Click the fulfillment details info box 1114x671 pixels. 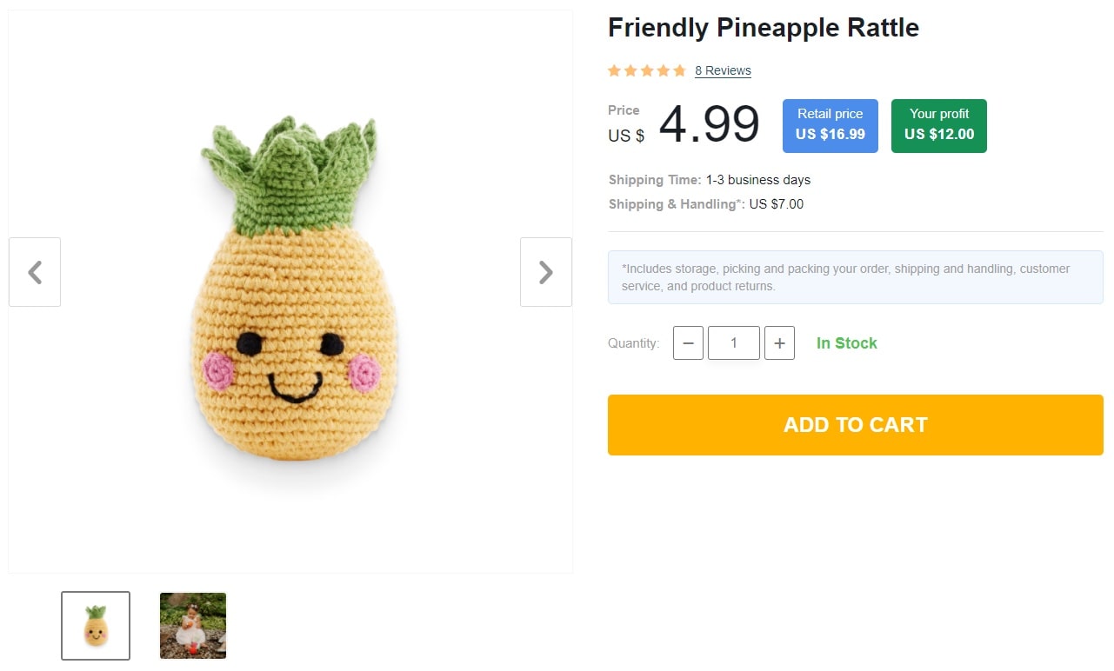(x=855, y=276)
